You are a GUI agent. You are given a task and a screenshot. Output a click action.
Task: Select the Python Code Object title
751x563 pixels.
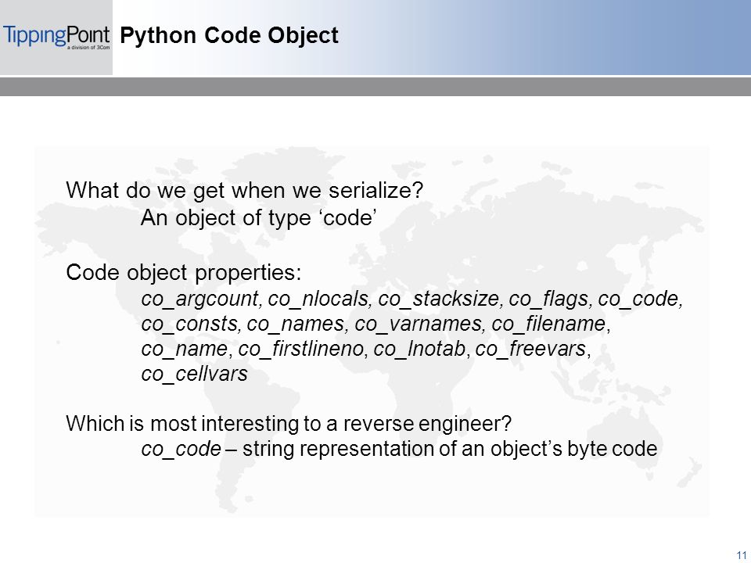(x=229, y=35)
